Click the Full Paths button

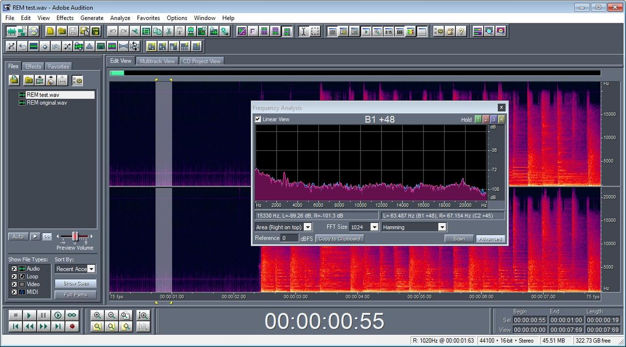point(76,295)
